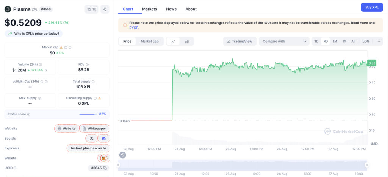Click the right handle of range slider
This screenshot has height=177, width=388.
click(x=367, y=165)
